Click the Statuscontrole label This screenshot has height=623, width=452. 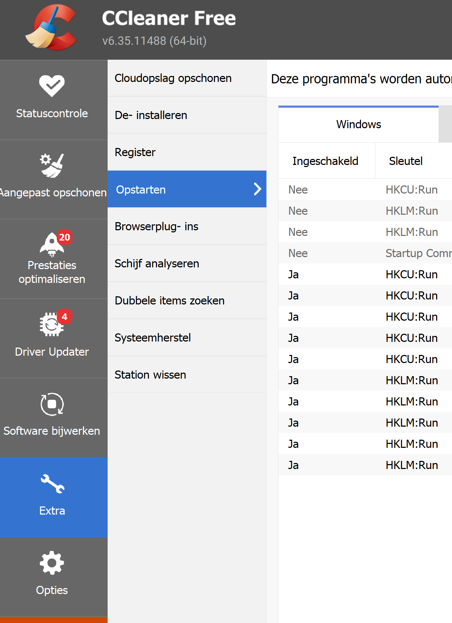pyautogui.click(x=52, y=113)
